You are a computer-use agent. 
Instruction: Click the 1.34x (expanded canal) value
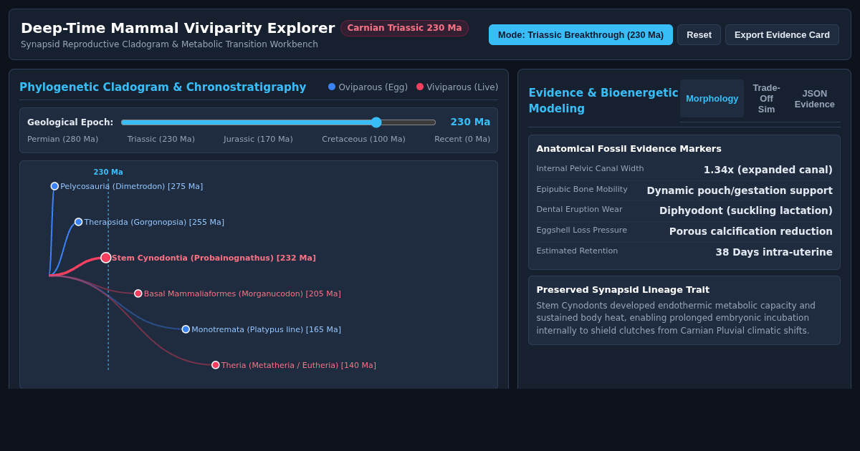pos(768,170)
